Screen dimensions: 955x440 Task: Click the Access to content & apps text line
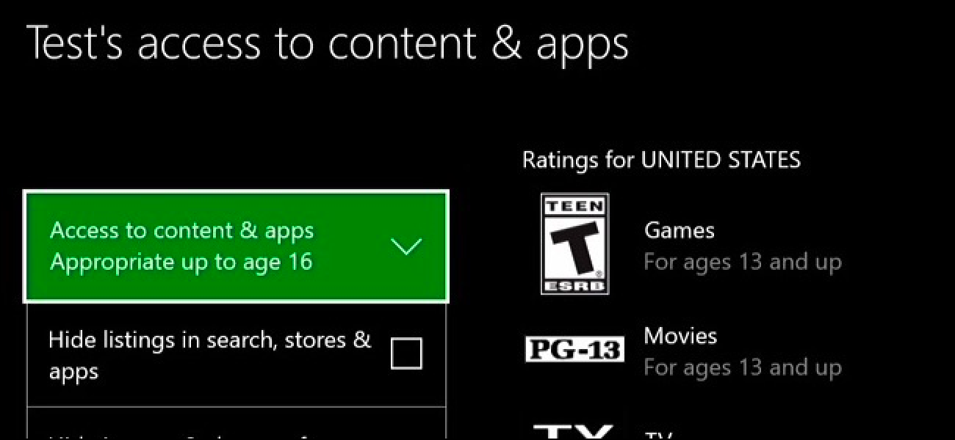click(181, 230)
